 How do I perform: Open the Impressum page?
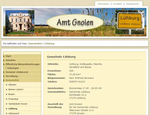[x=132, y=4]
